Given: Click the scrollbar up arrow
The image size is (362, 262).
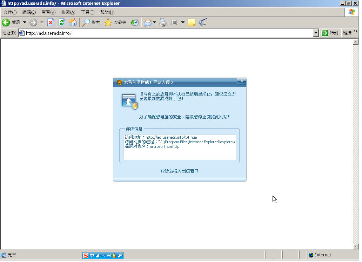Looking at the screenshot, I should click(x=356, y=42).
